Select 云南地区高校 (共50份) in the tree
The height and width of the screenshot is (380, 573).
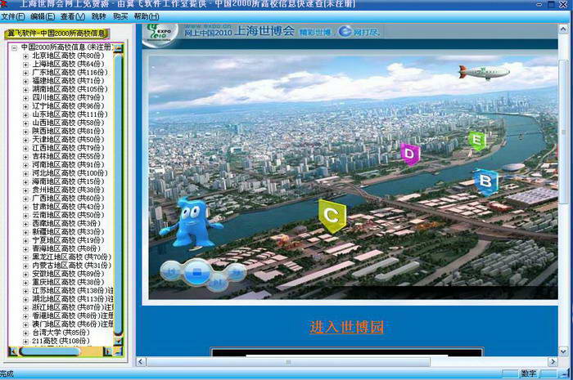[68, 215]
